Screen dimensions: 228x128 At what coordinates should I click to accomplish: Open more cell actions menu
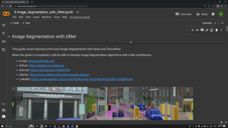coord(221,30)
